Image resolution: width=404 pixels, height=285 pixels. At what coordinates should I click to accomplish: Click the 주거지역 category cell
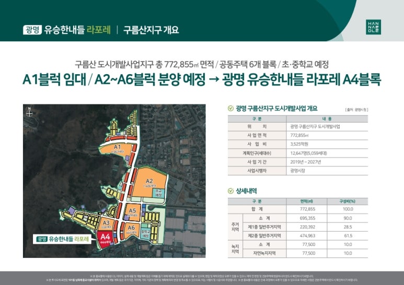pyautogui.click(x=235, y=227)
